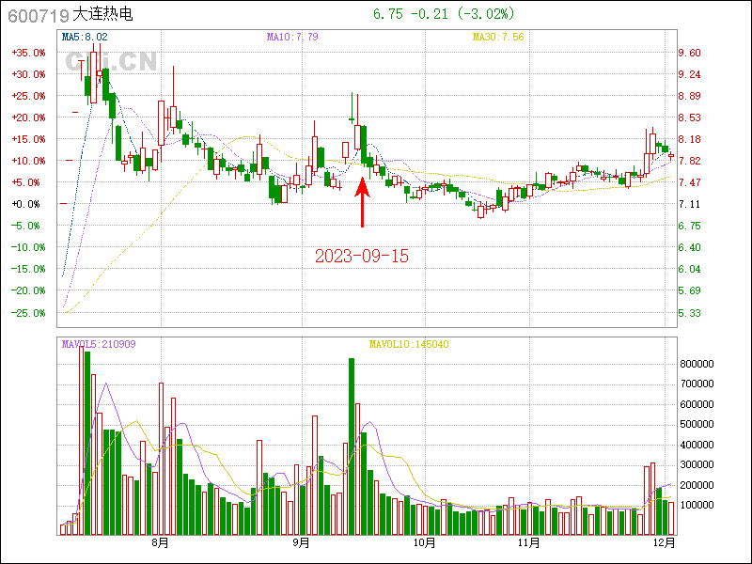Jump to the 10月 time axis label

pyautogui.click(x=425, y=542)
